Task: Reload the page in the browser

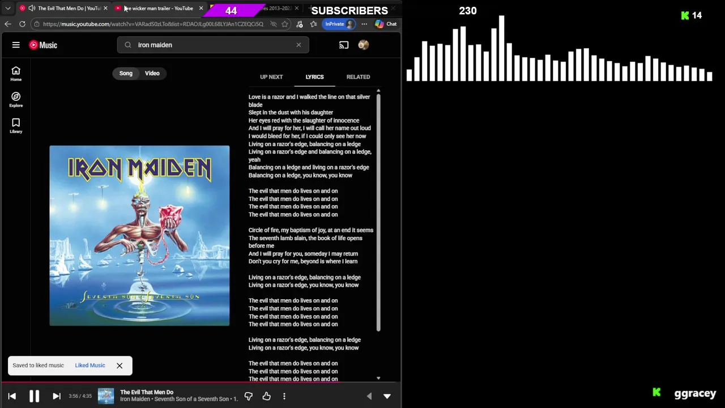Action: click(x=22, y=24)
